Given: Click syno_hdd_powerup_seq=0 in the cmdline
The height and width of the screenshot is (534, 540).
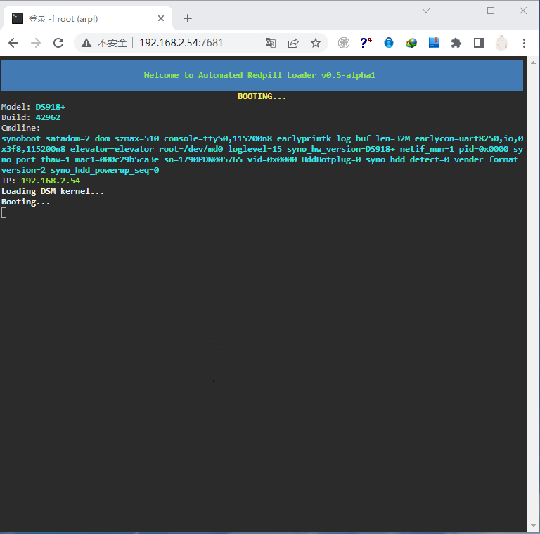Looking at the screenshot, I should tap(105, 170).
